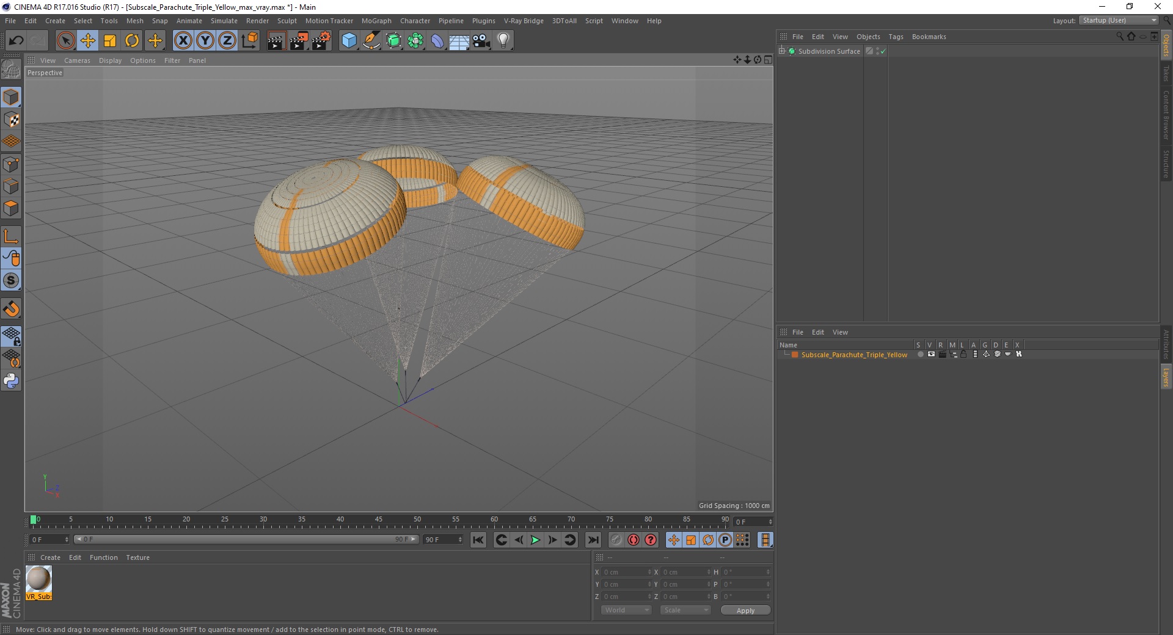Toggle the Y axis lock
1173x635 pixels.
(x=205, y=41)
